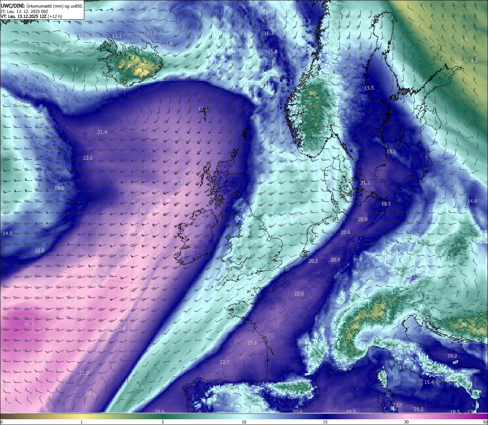Click the 13.5 value label
This screenshot has height=425, width=488.
click(386, 204)
